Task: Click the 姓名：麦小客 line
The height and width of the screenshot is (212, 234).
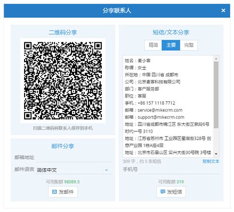Action: (x=138, y=61)
